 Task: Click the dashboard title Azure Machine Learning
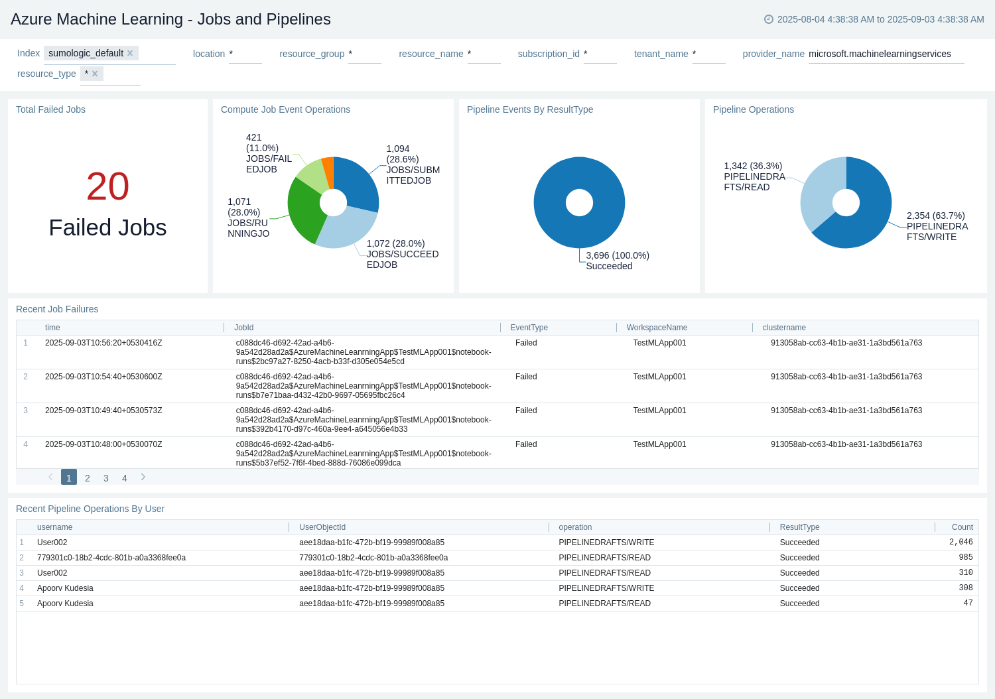click(x=170, y=19)
